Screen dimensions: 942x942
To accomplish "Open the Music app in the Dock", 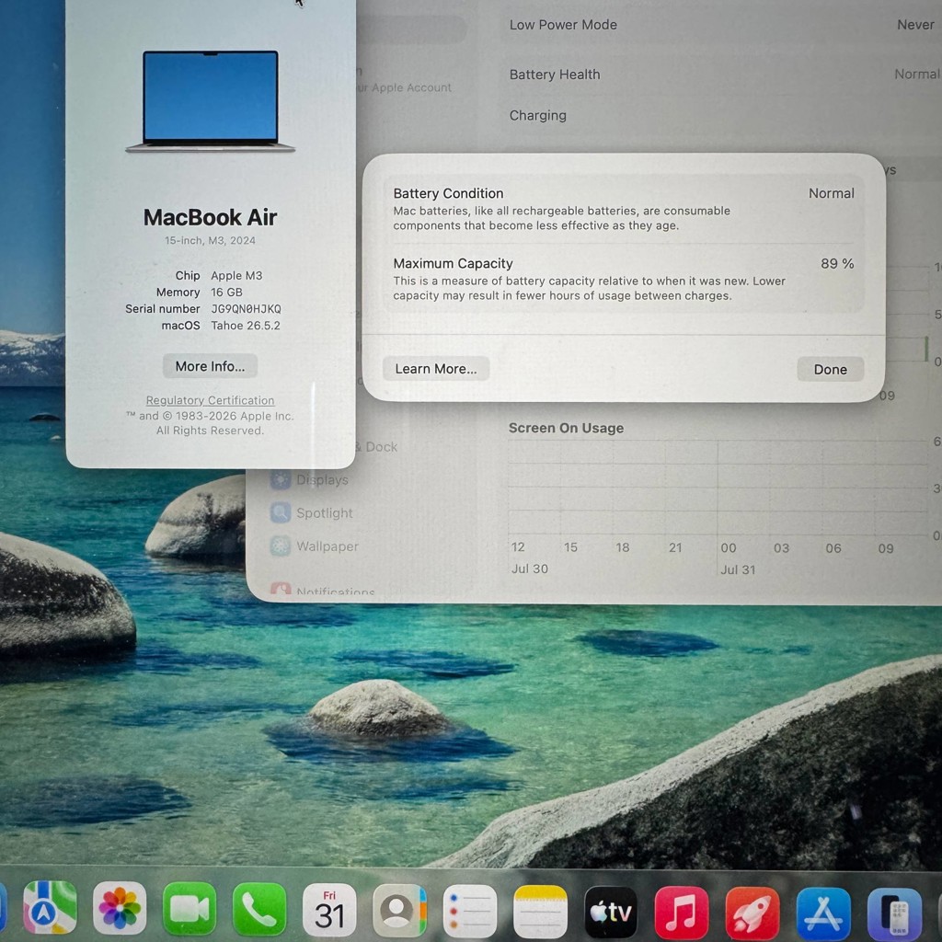I will click(x=682, y=913).
